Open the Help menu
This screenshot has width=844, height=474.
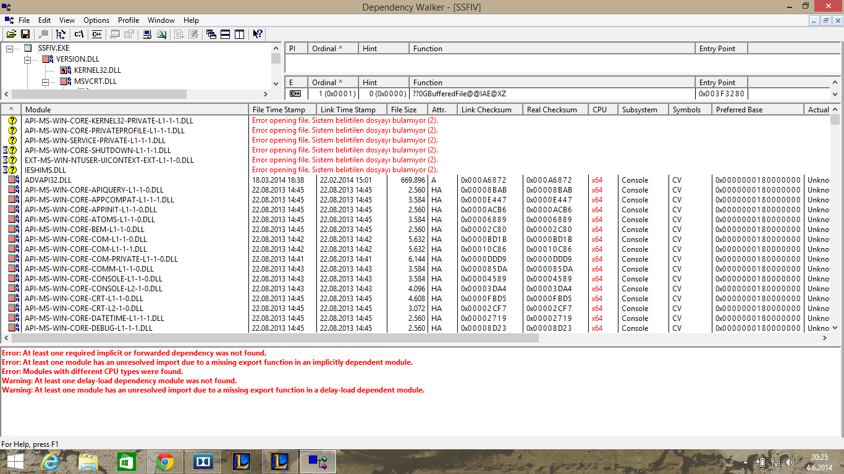[x=191, y=20]
